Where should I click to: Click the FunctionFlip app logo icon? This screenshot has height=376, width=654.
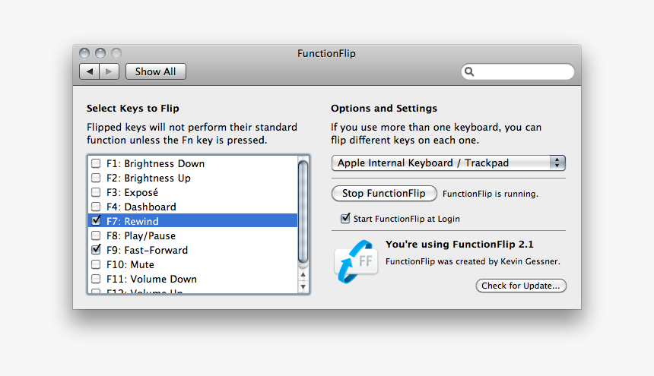click(356, 258)
